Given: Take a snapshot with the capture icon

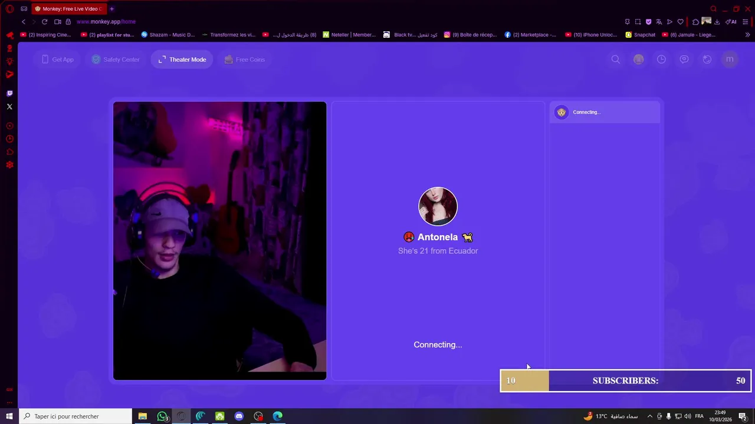Looking at the screenshot, I should point(638,22).
